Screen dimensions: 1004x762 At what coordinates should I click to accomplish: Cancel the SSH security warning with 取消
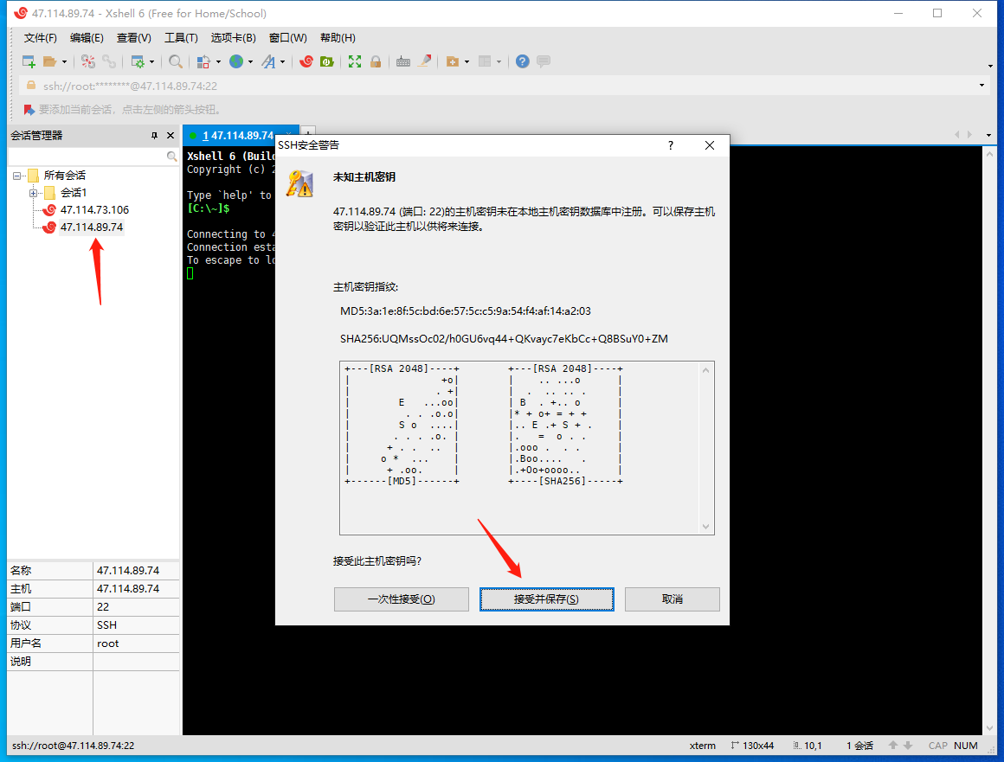(x=672, y=599)
